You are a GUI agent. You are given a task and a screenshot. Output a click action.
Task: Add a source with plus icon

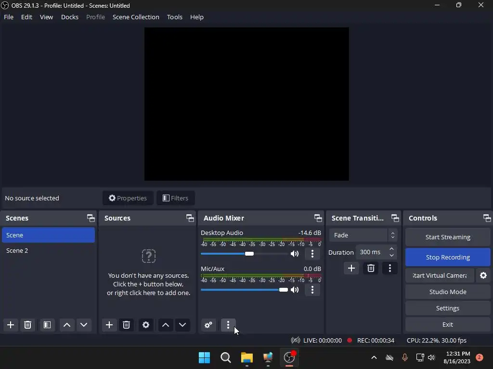[x=109, y=325]
